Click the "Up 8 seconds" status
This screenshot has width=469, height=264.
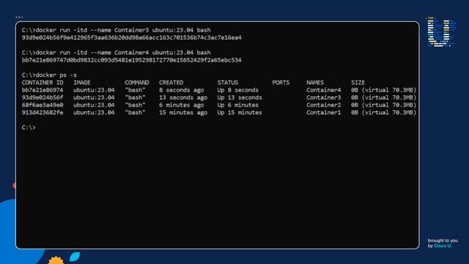(237, 89)
